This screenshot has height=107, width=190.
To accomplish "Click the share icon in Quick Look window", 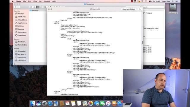I will coord(140,9).
